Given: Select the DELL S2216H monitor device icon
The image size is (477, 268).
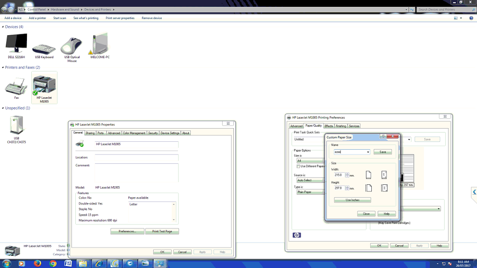Looking at the screenshot, I should [x=17, y=44].
